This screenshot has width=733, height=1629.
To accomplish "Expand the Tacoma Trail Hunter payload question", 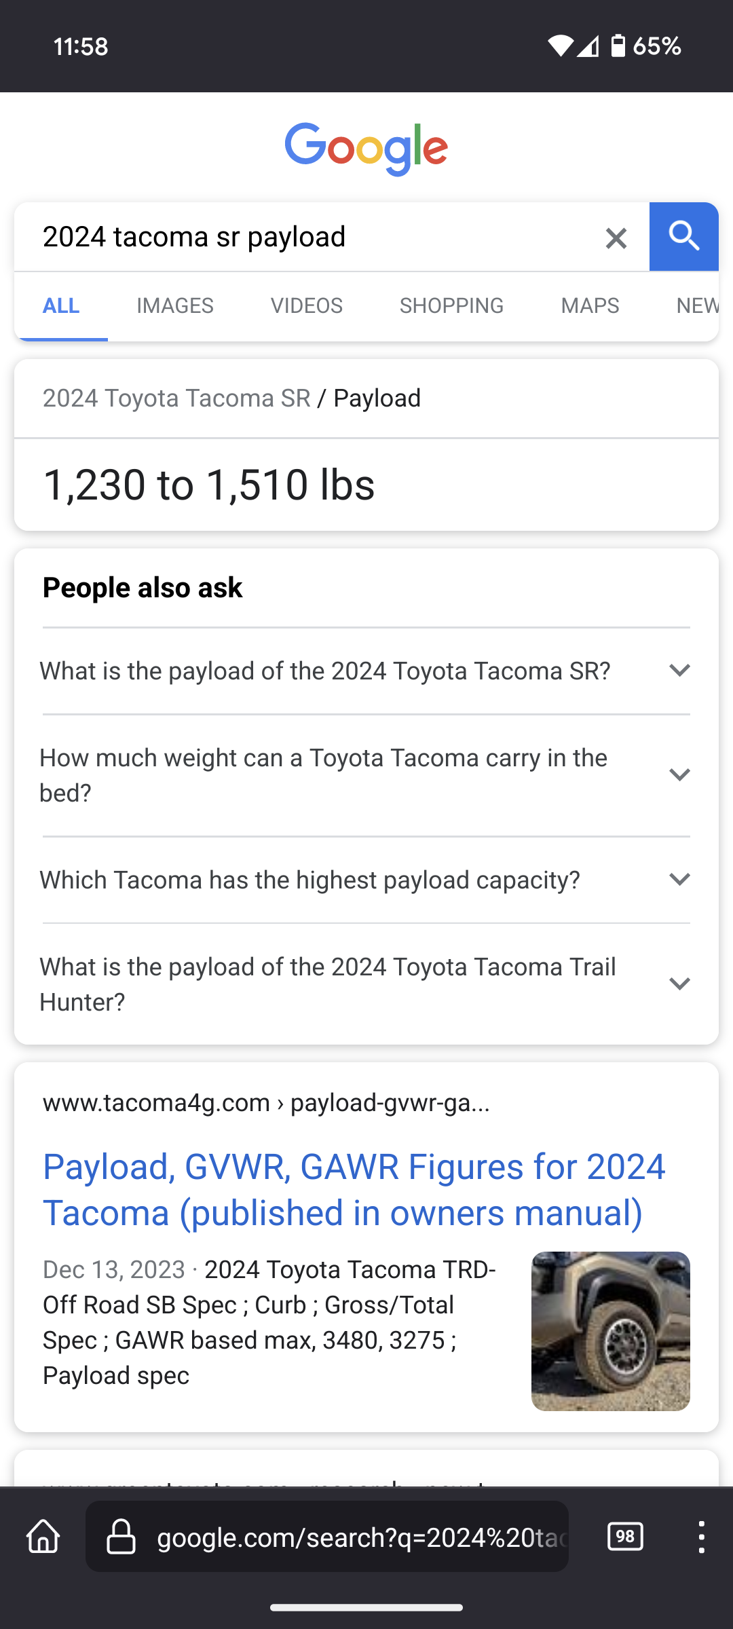I will (x=366, y=984).
